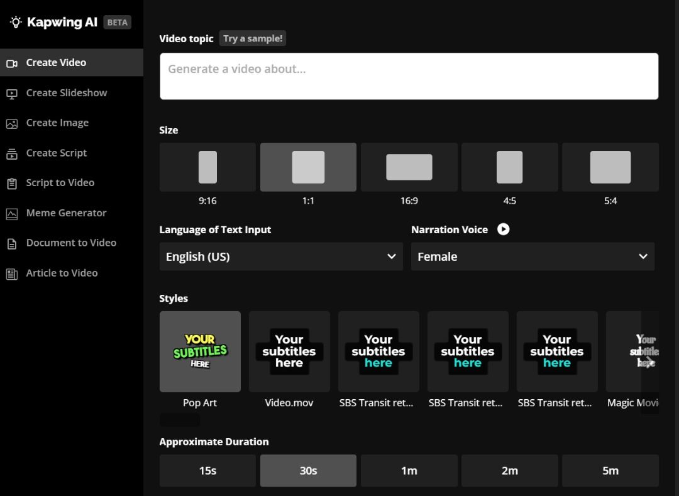
Task: Open the Language of Text Input dropdown
Action: tap(280, 256)
